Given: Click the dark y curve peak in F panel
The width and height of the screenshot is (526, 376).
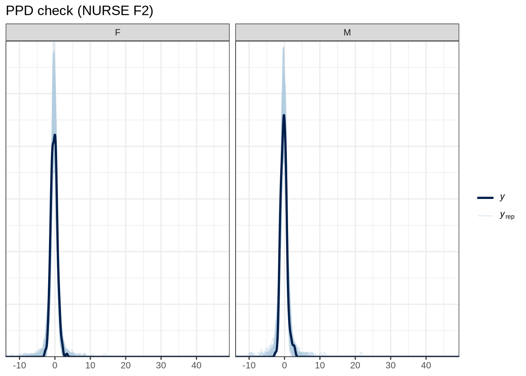Looking at the screenshot, I should coord(55,135).
